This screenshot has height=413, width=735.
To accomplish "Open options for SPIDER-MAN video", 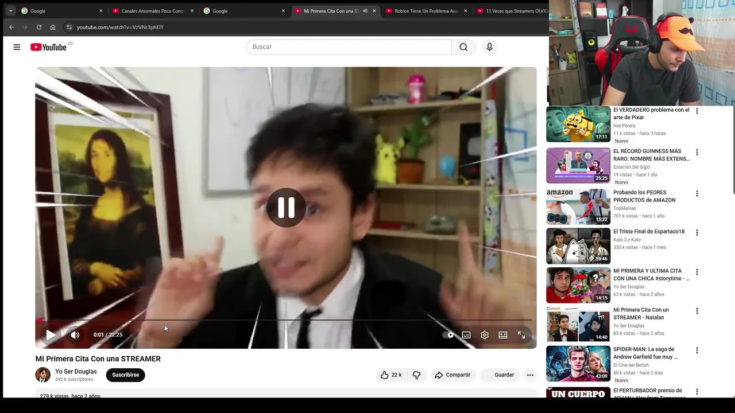I will 697,350.
